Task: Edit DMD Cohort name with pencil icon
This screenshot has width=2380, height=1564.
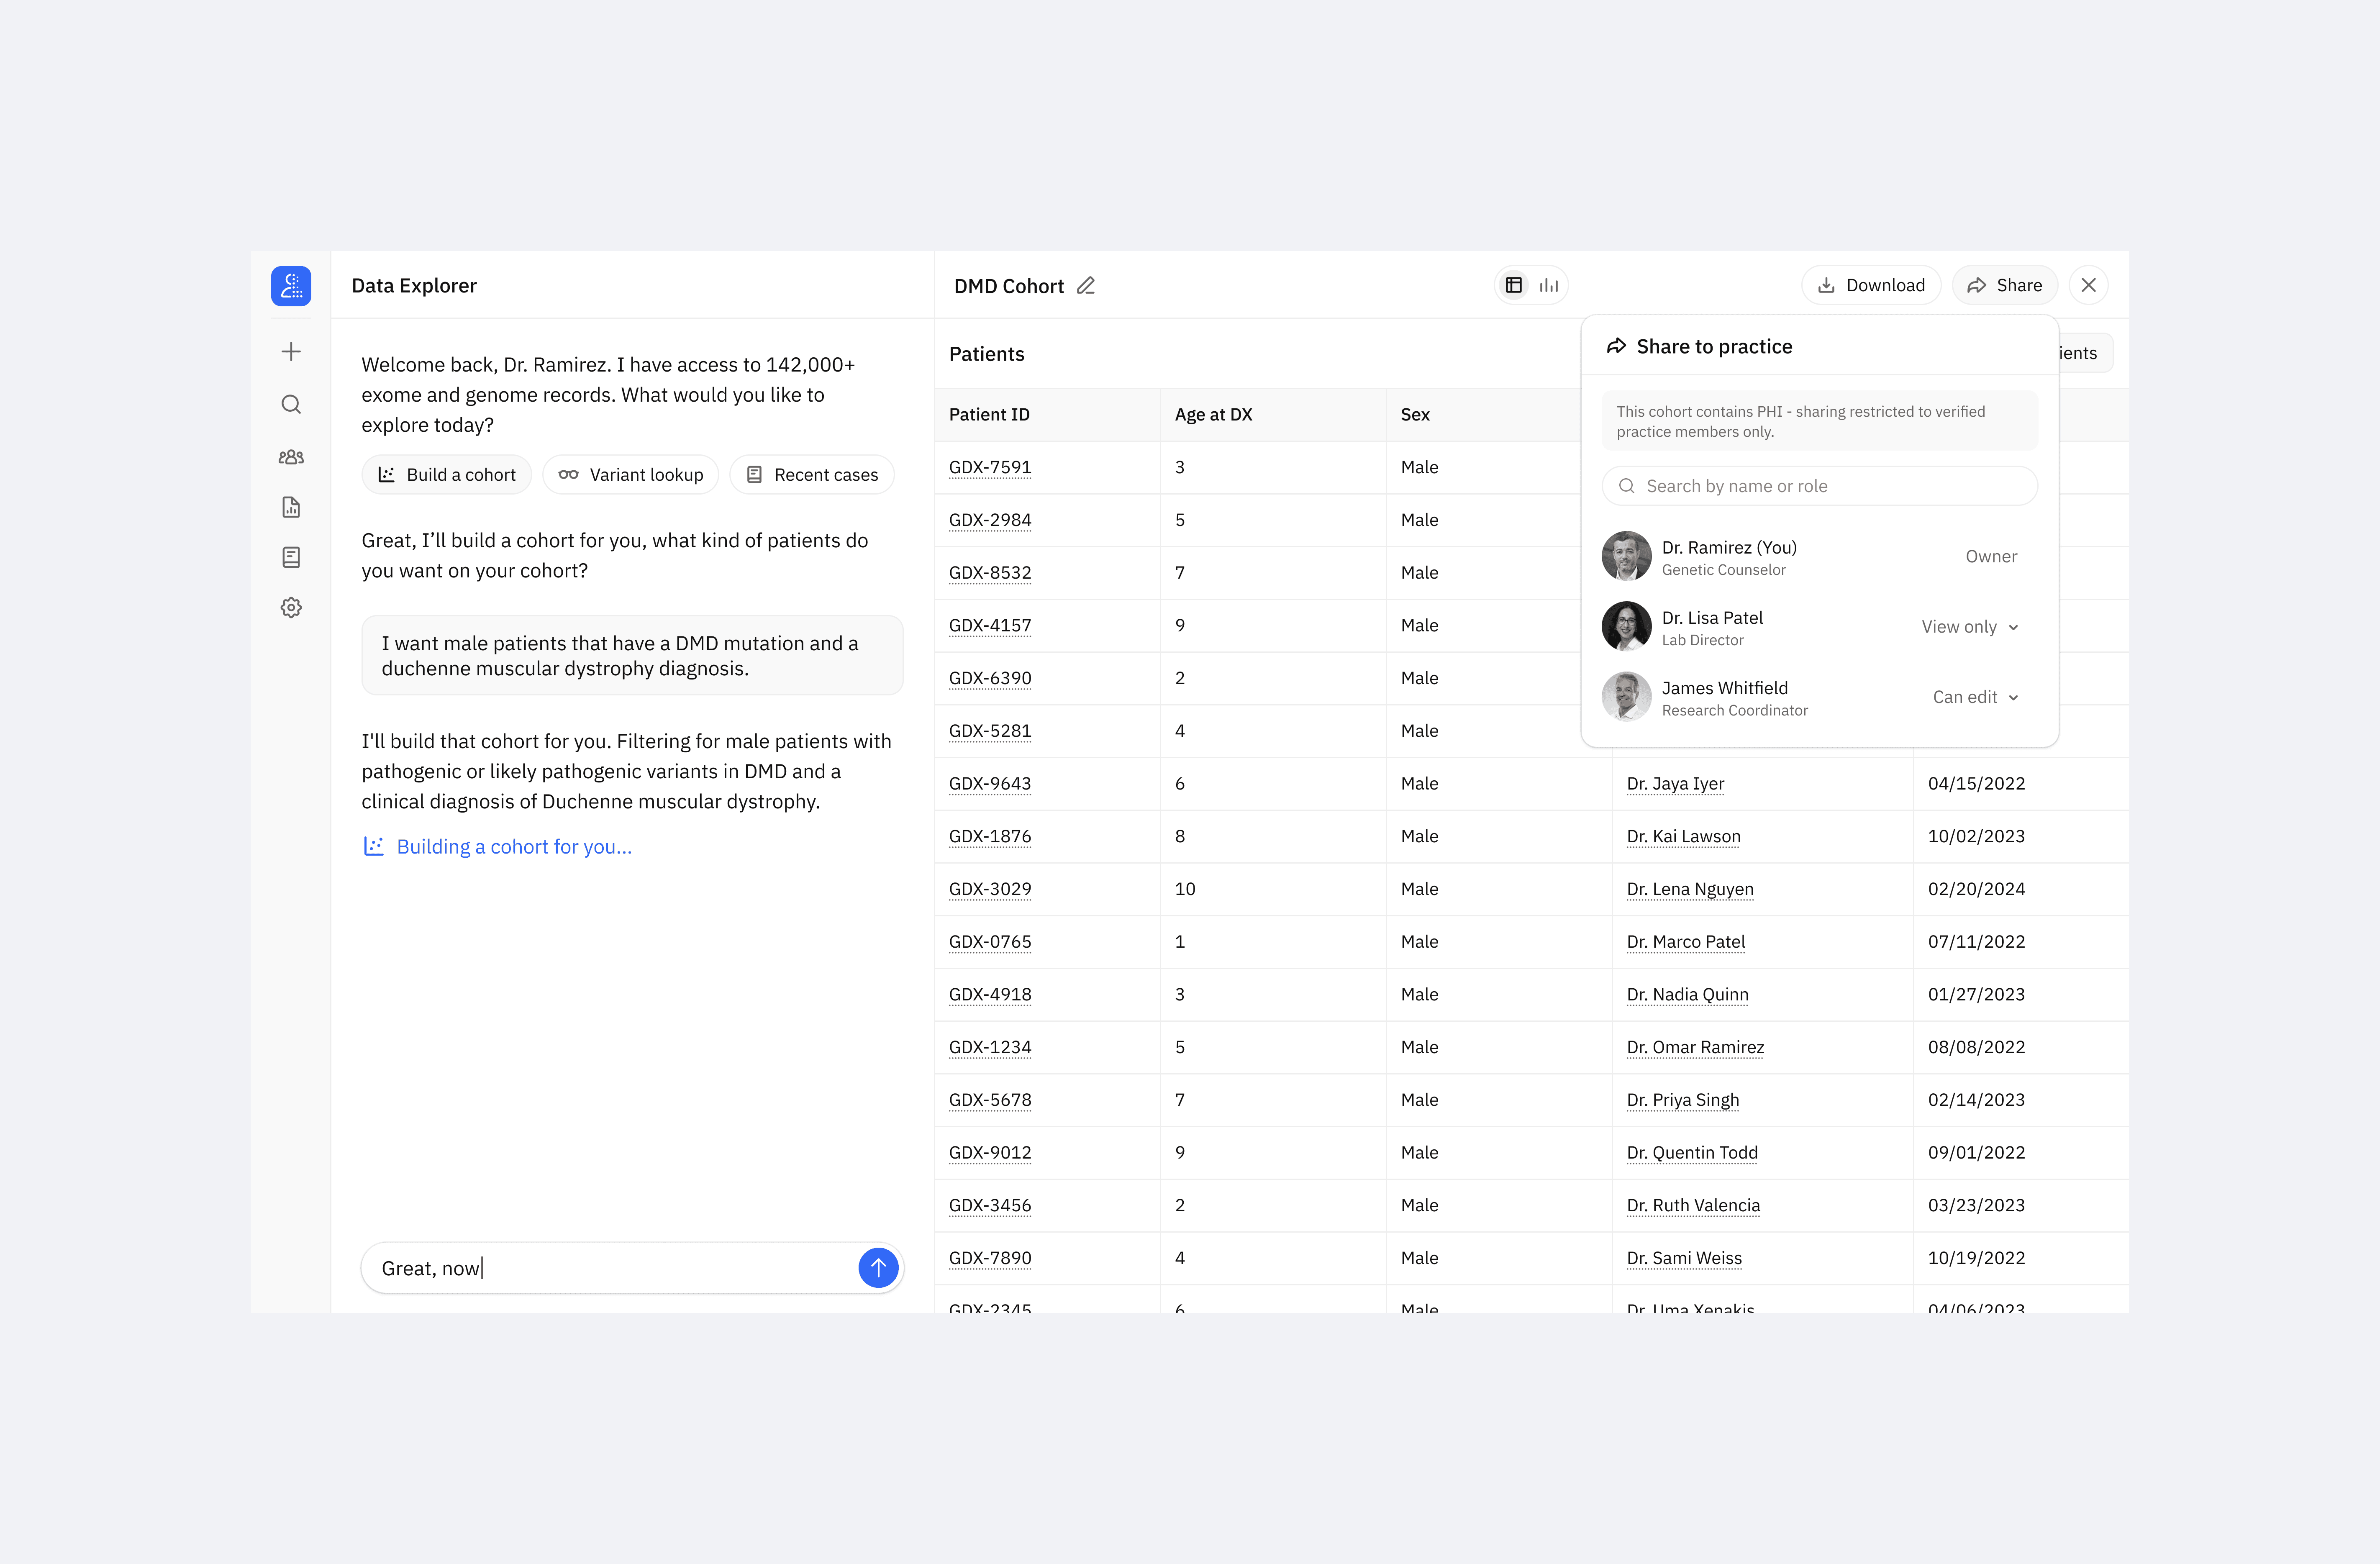Action: [1086, 286]
